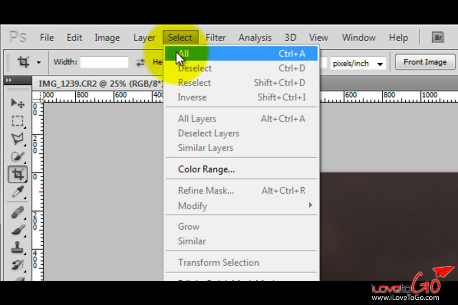
Task: Select the History Brush tool
Action: pyautogui.click(x=18, y=265)
